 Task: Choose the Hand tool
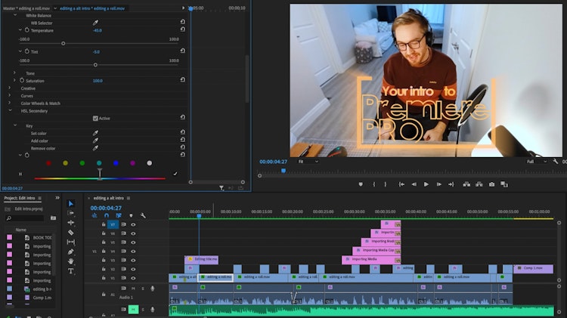click(71, 261)
